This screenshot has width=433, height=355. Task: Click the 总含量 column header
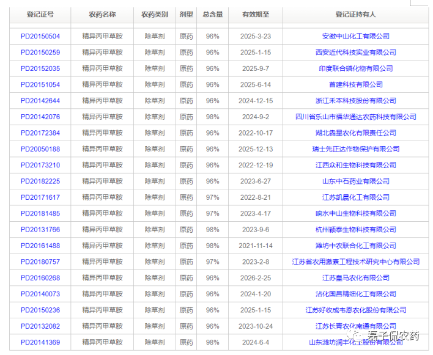tap(213, 15)
